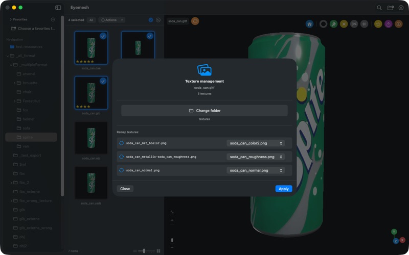
Task: Click the remap icon for soda_can_normal.png
Action: click(x=121, y=170)
